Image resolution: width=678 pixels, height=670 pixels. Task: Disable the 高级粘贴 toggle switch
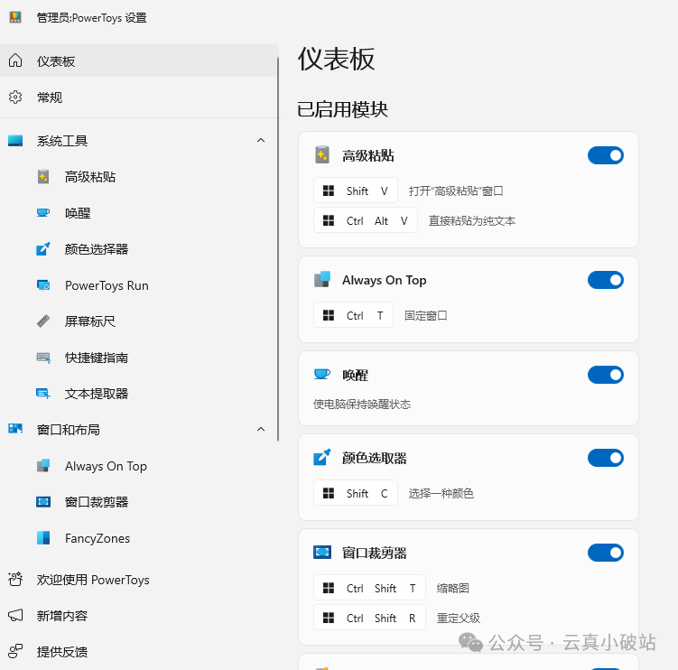pos(606,155)
